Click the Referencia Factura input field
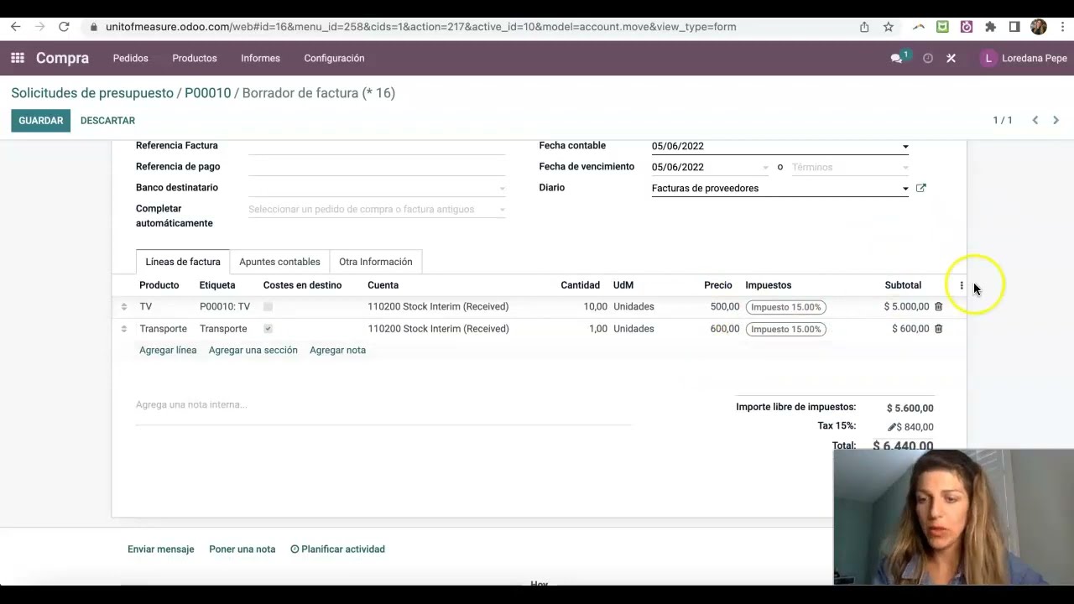 [377, 146]
